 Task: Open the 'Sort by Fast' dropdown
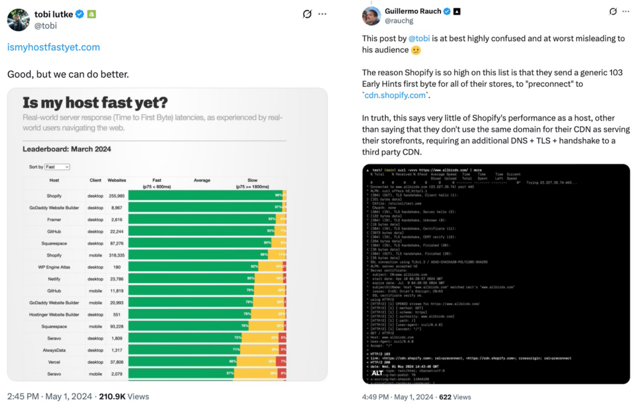(x=57, y=167)
